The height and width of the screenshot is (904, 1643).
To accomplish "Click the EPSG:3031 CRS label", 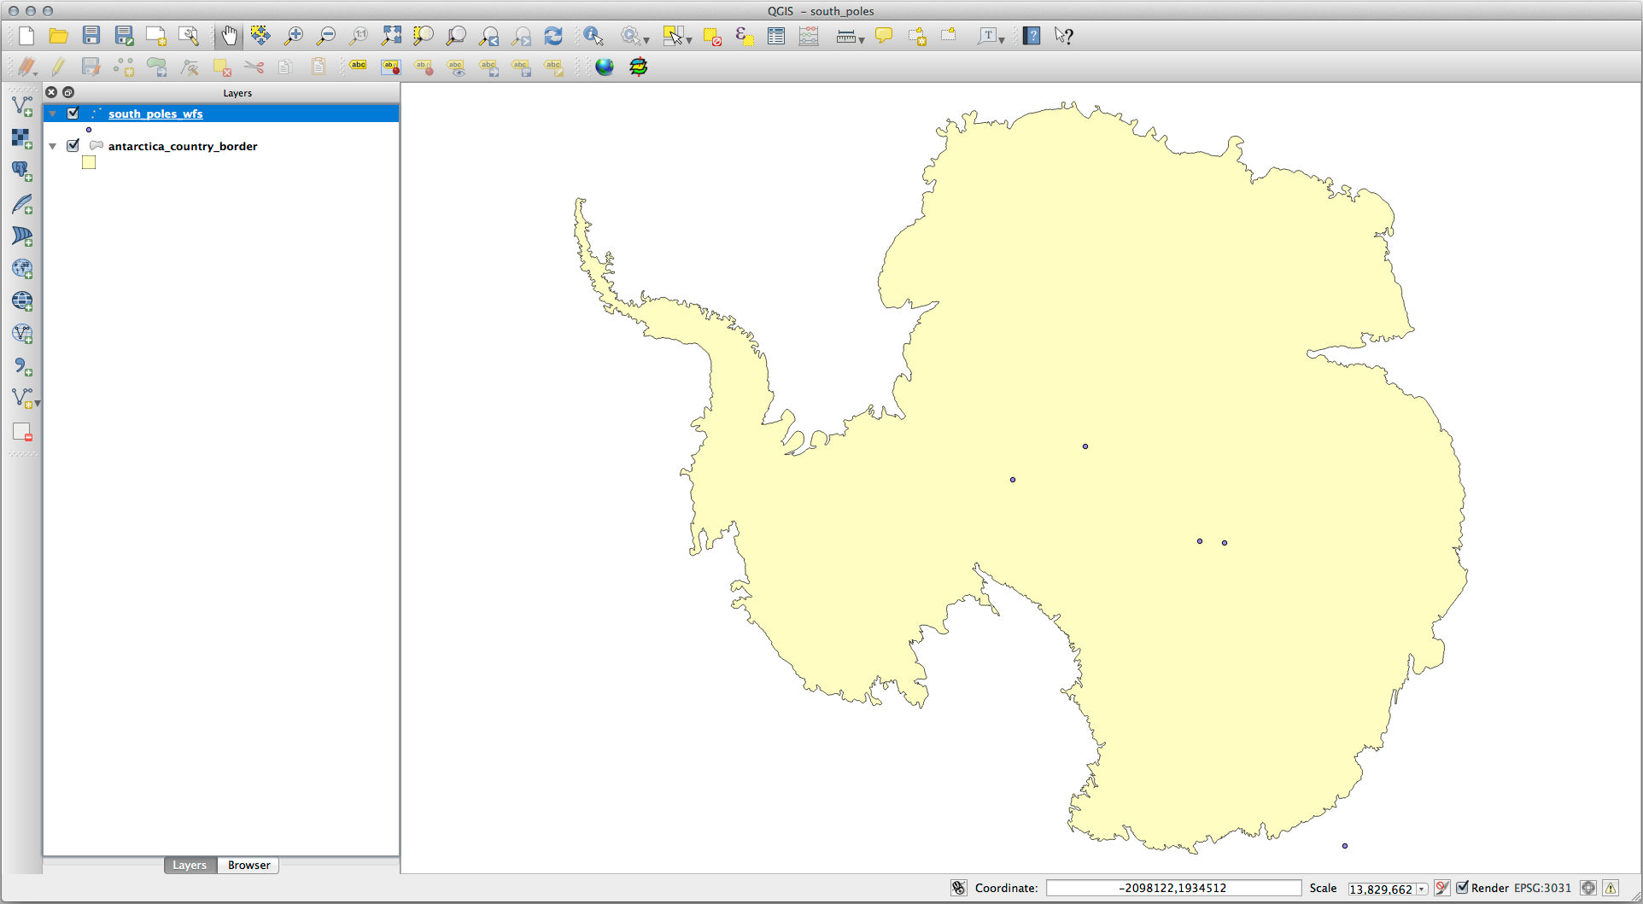I will click(1542, 888).
